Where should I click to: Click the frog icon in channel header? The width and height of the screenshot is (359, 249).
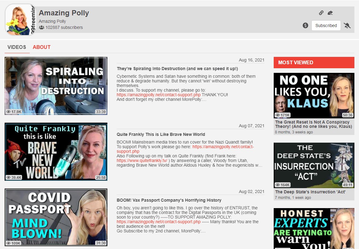tap(330, 13)
